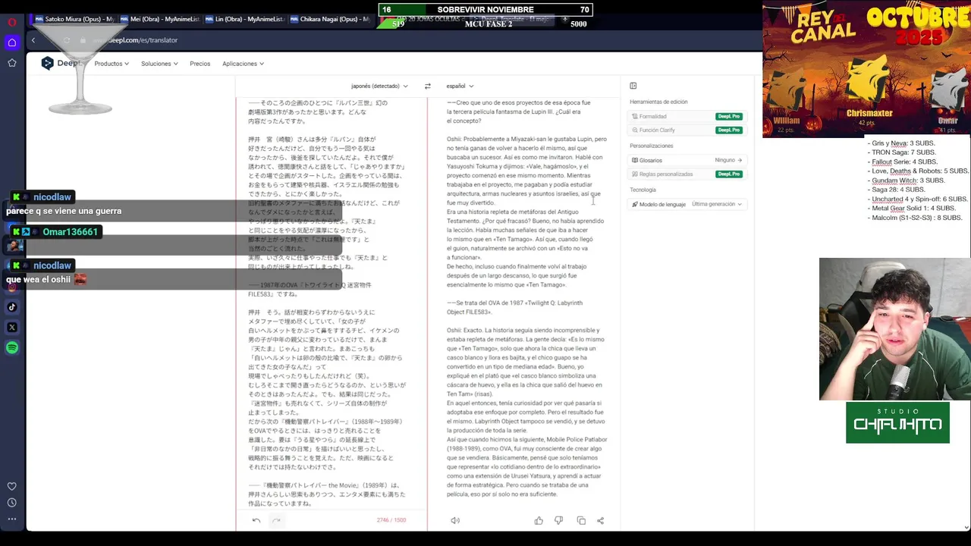Open target language dropdown español
Image resolution: width=971 pixels, height=546 pixels.
coord(460,86)
